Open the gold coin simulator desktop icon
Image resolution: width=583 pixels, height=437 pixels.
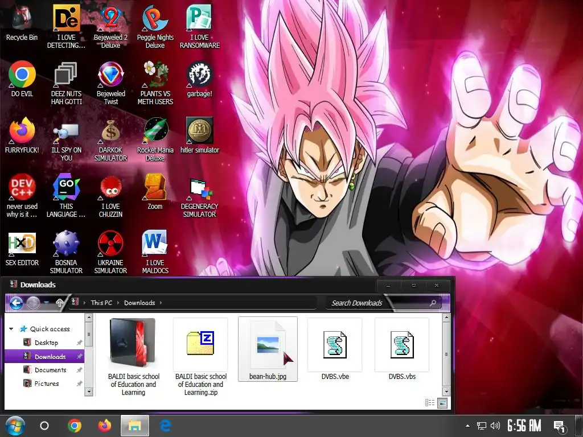[x=200, y=135]
